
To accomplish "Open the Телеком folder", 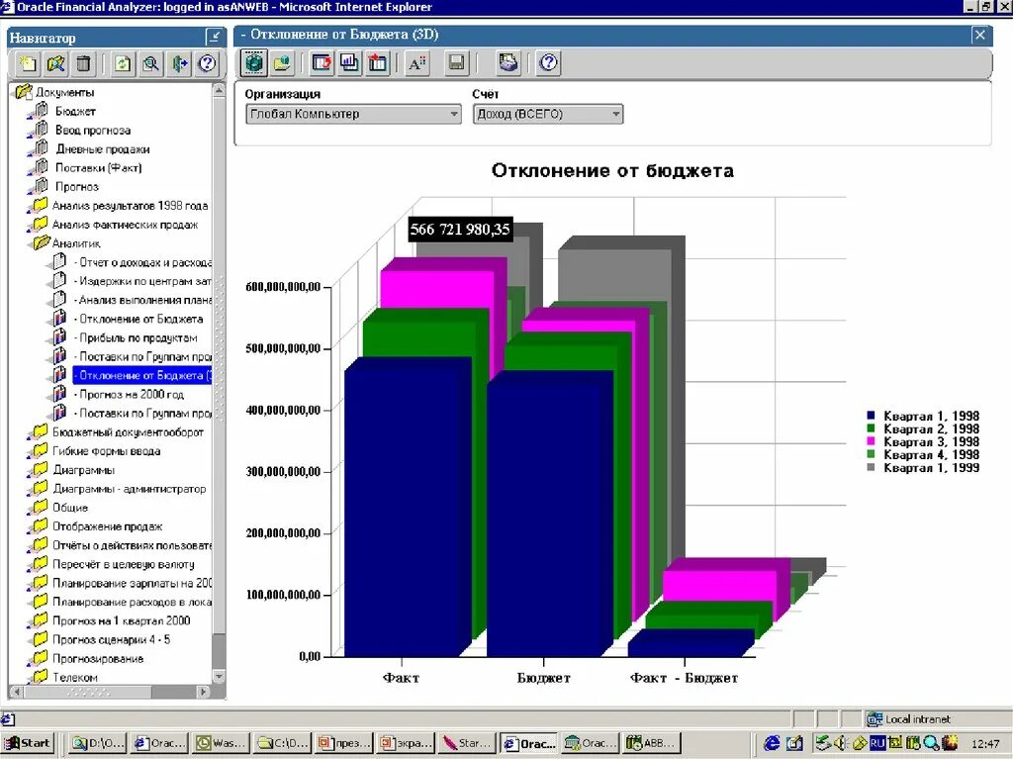I will 75,677.
